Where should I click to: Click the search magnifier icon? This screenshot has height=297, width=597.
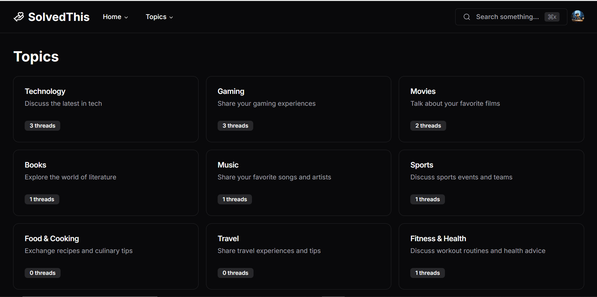tap(466, 17)
